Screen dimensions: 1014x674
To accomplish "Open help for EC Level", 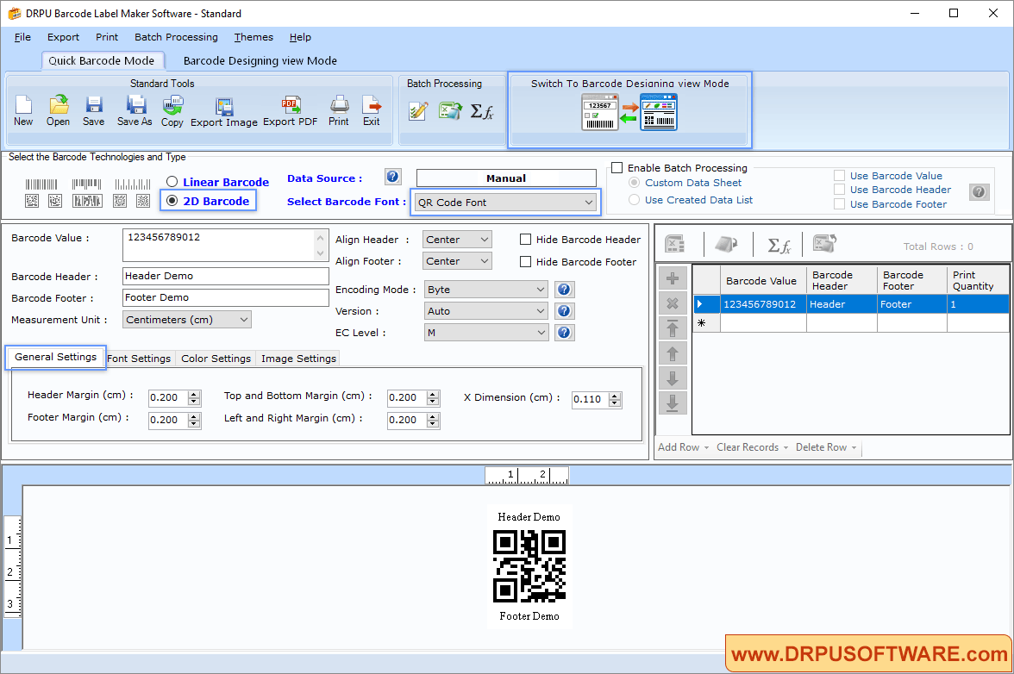I will [x=565, y=332].
